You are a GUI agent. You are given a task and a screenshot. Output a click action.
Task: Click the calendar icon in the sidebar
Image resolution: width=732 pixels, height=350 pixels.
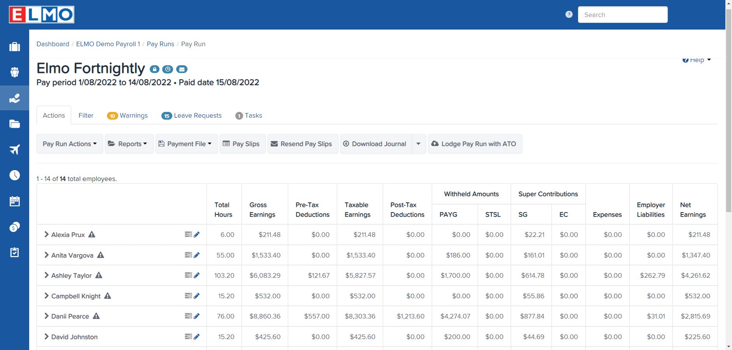click(x=14, y=201)
